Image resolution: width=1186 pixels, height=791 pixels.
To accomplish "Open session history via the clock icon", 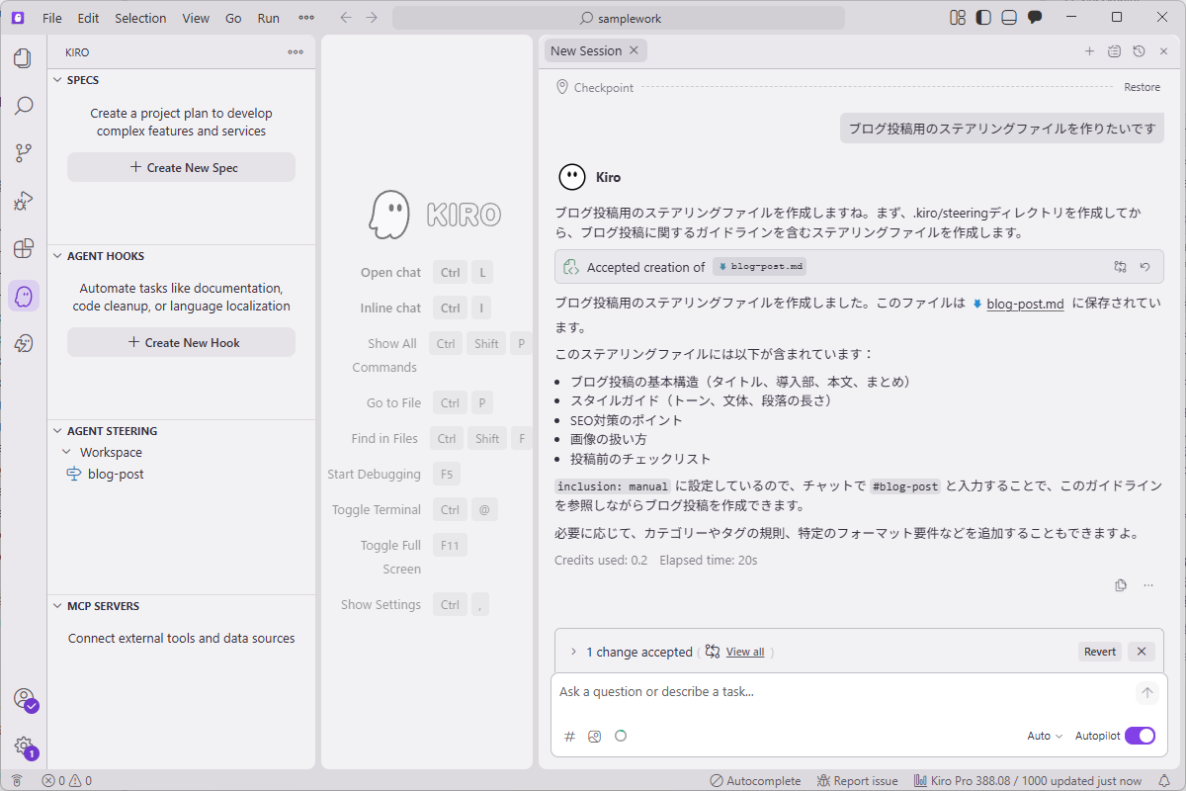I will (1139, 50).
